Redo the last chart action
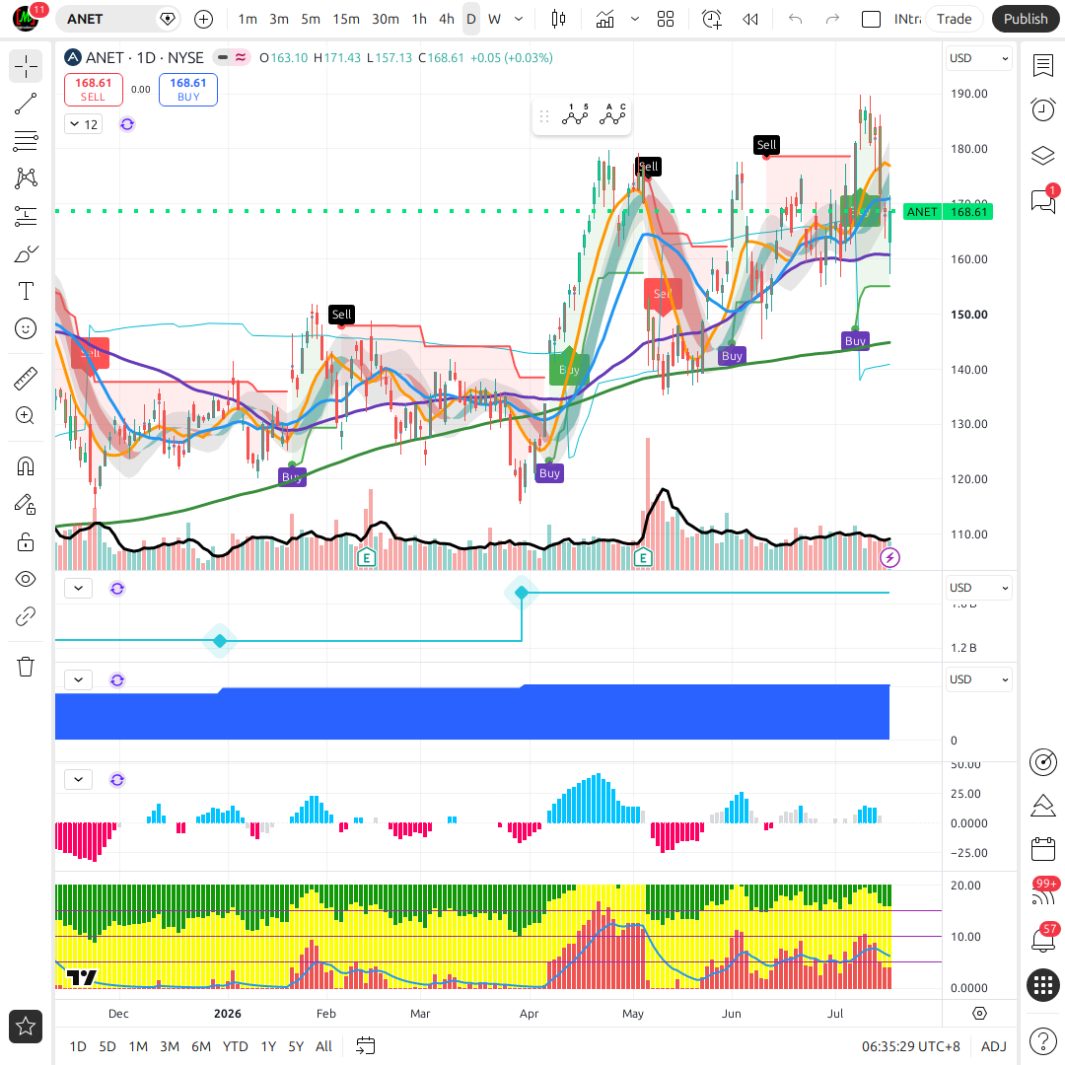 click(832, 19)
